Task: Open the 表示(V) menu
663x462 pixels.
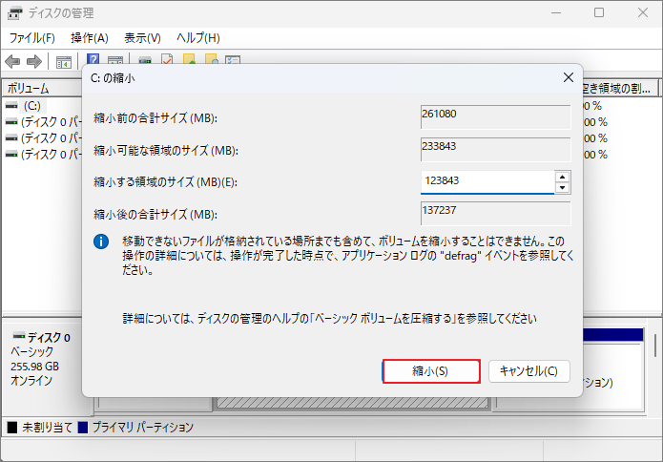Action: tap(142, 38)
